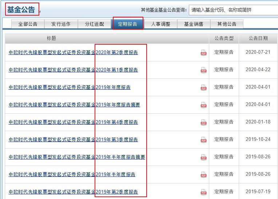
Task: Click 公告日期 column header
Action: point(258,38)
